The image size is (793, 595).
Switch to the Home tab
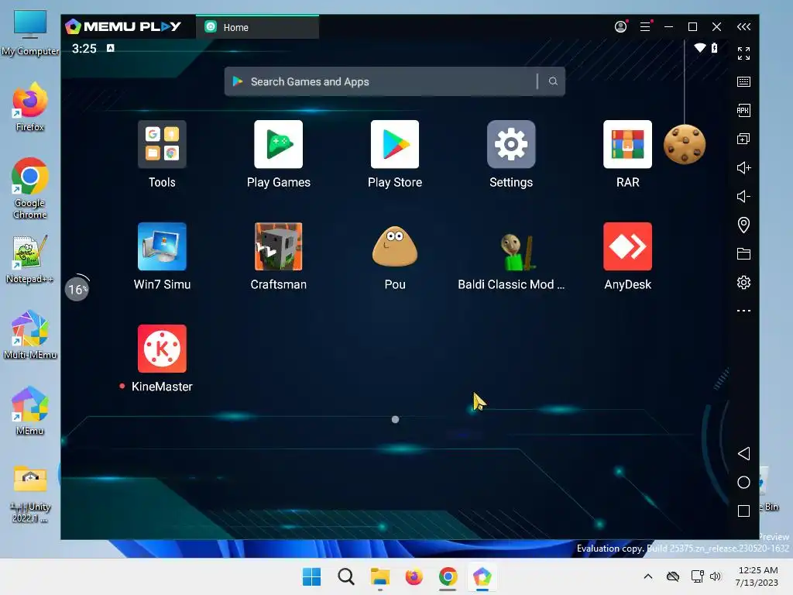(257, 27)
